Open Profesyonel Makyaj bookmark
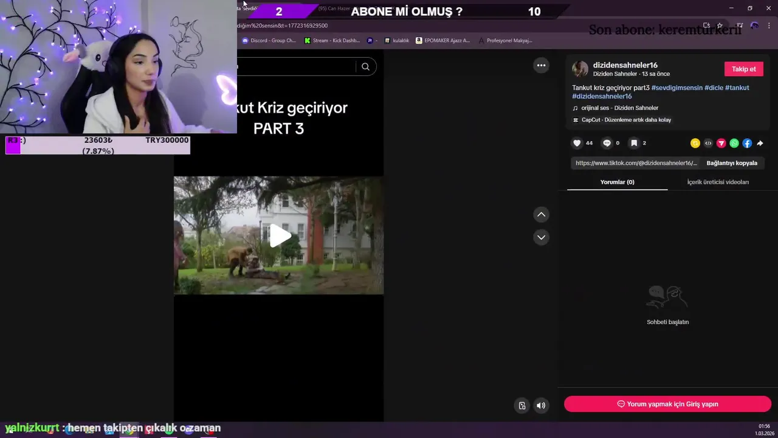 click(x=505, y=41)
